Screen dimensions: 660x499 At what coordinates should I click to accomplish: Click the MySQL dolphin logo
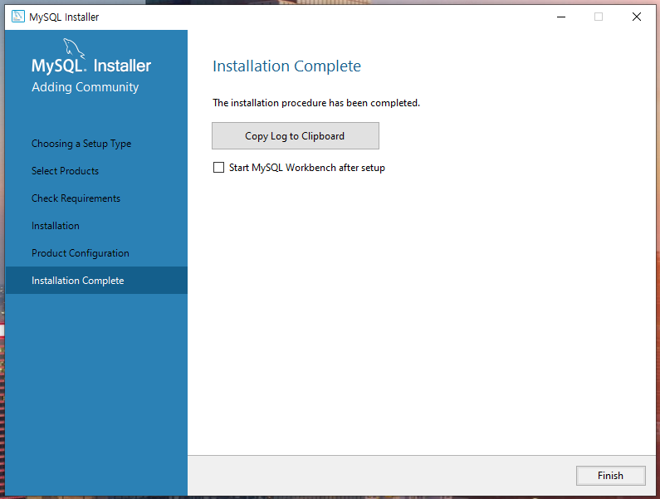click(74, 47)
